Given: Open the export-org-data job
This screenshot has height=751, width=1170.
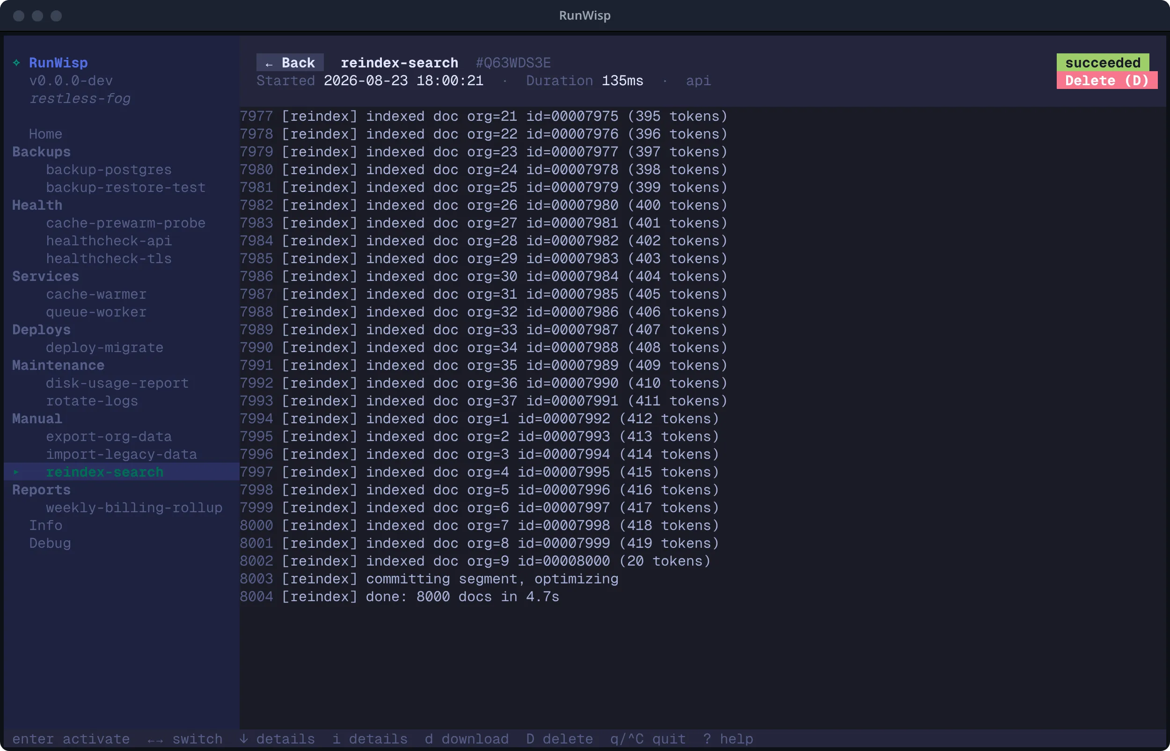Looking at the screenshot, I should (109, 436).
